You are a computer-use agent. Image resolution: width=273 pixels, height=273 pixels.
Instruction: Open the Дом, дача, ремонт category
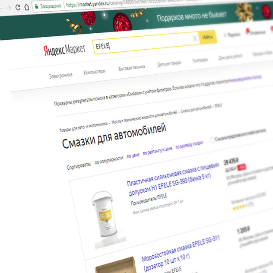click(230, 57)
